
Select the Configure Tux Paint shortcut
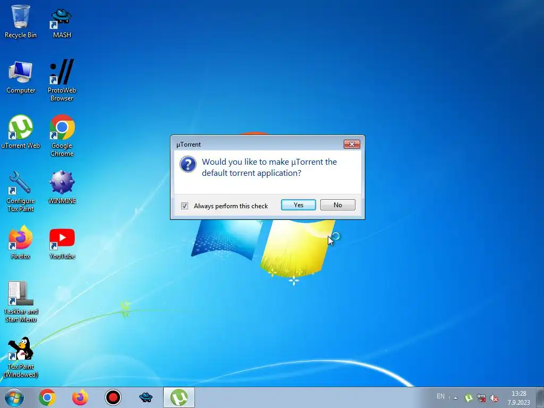(21, 191)
